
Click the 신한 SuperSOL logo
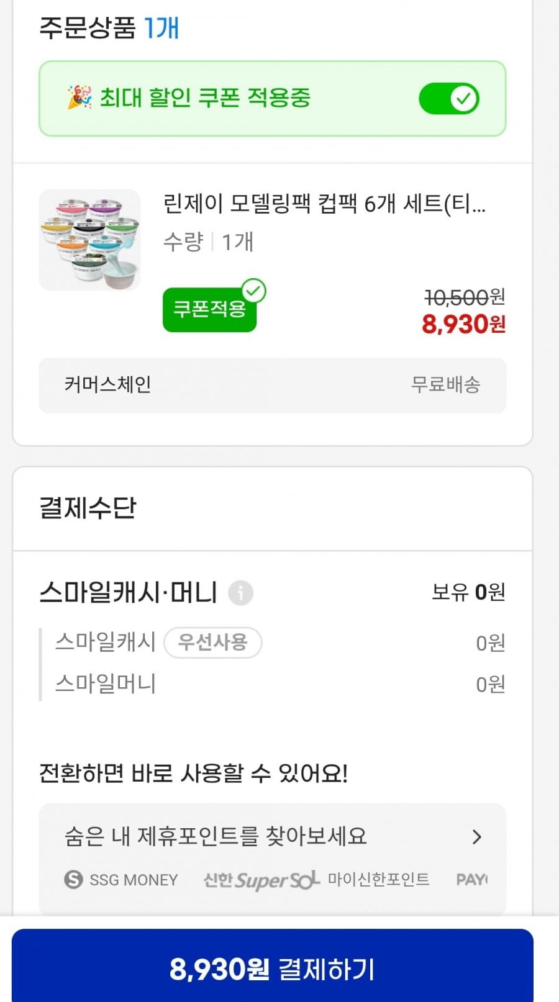(x=261, y=880)
